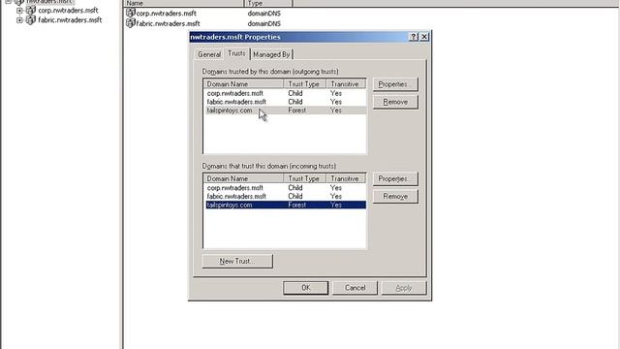Click fabric.nwtraders.msft name in the list pane
Viewport: 620px width, 349px height.
[168, 23]
